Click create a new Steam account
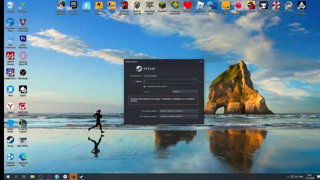The height and width of the screenshot is (180, 320). coord(178,116)
